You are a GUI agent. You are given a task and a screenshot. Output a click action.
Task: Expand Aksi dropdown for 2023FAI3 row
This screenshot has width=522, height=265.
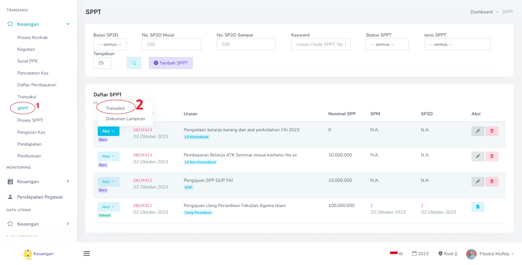108,157
